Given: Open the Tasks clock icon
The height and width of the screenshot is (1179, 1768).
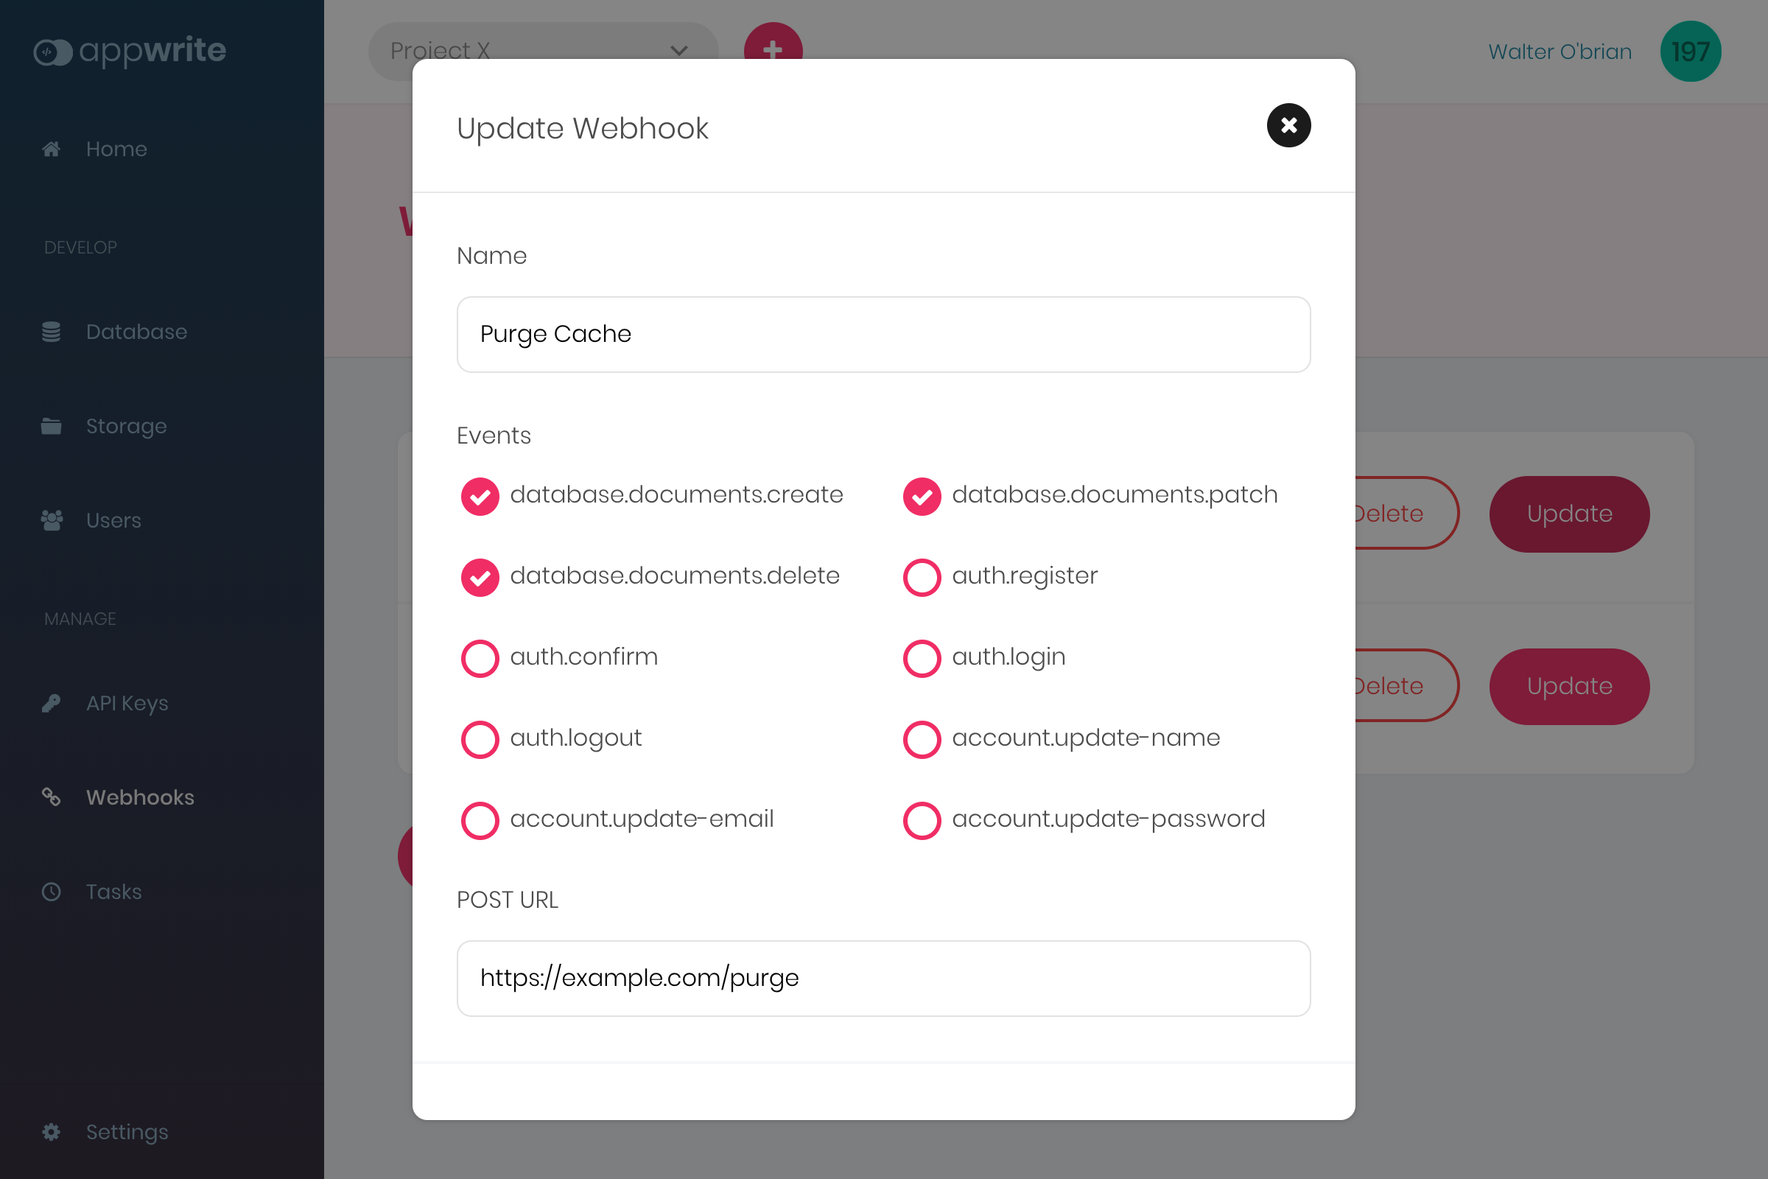Looking at the screenshot, I should pos(51,892).
